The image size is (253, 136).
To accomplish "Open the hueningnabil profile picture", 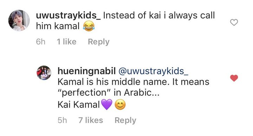I will [x=44, y=73].
